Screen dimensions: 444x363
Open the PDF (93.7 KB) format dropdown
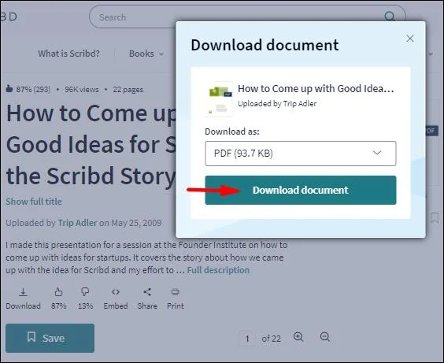coord(301,154)
